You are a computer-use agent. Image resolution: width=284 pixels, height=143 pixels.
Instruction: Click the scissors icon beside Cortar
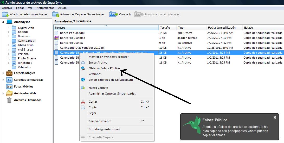(83, 102)
